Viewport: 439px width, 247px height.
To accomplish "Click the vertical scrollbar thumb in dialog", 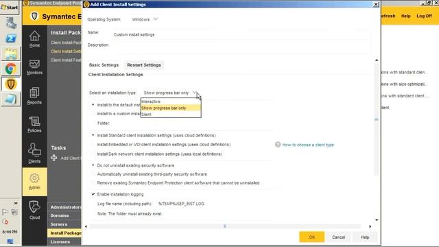I will pos(377,119).
